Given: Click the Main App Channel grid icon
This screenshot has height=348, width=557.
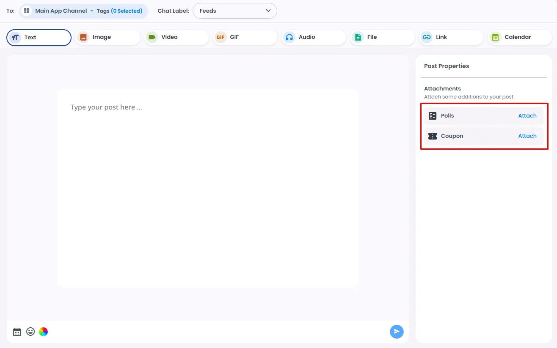Looking at the screenshot, I should tap(27, 11).
